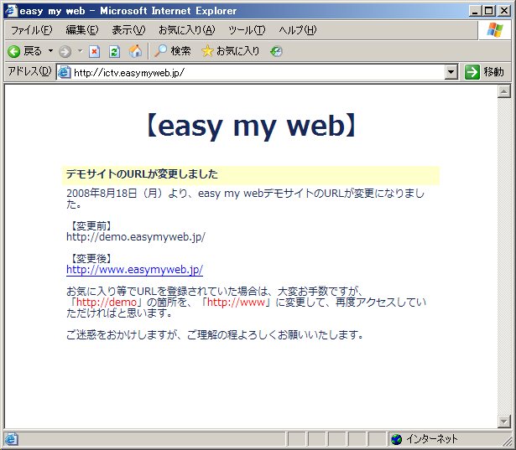Click the History icon in the toolbar
Image resolution: width=516 pixels, height=450 pixels.
tap(276, 51)
